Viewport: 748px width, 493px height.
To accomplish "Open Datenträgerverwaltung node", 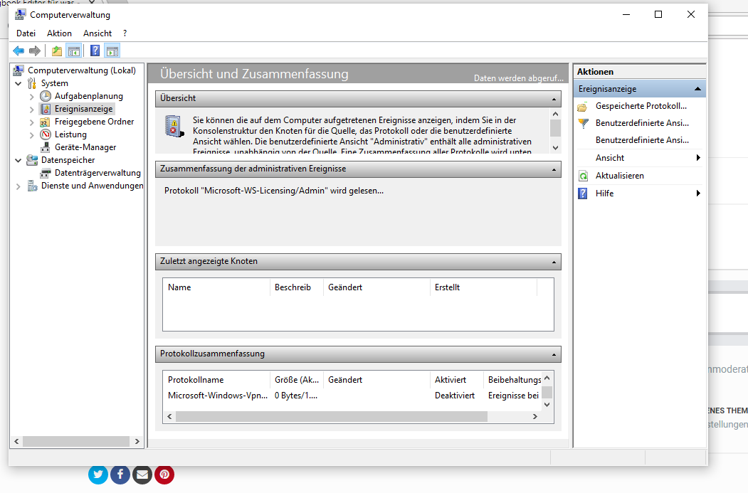I will [97, 173].
